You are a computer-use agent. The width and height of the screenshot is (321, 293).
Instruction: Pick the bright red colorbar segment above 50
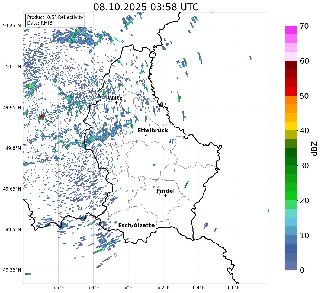click(291, 91)
